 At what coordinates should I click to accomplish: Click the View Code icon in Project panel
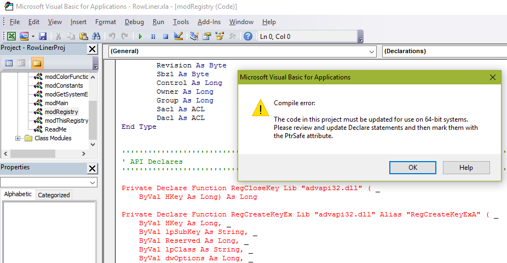click(9, 63)
